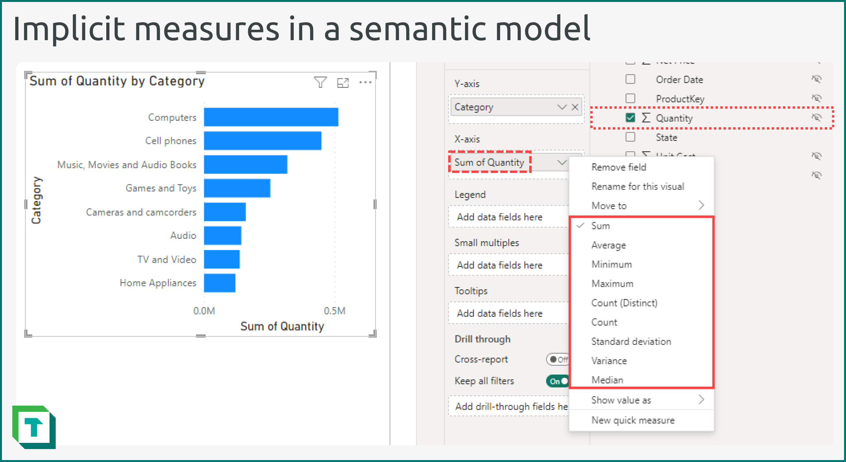This screenshot has height=462, width=846.
Task: Select Median from the aggregation menu
Action: 608,380
